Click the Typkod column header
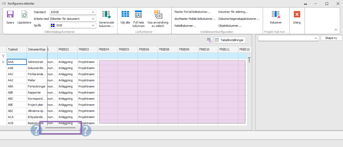 pyautogui.click(x=17, y=49)
